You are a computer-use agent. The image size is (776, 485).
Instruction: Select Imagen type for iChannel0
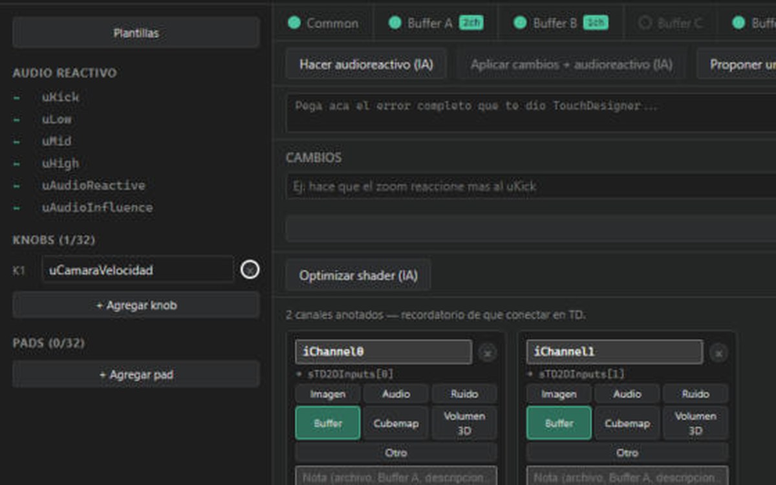coord(328,394)
